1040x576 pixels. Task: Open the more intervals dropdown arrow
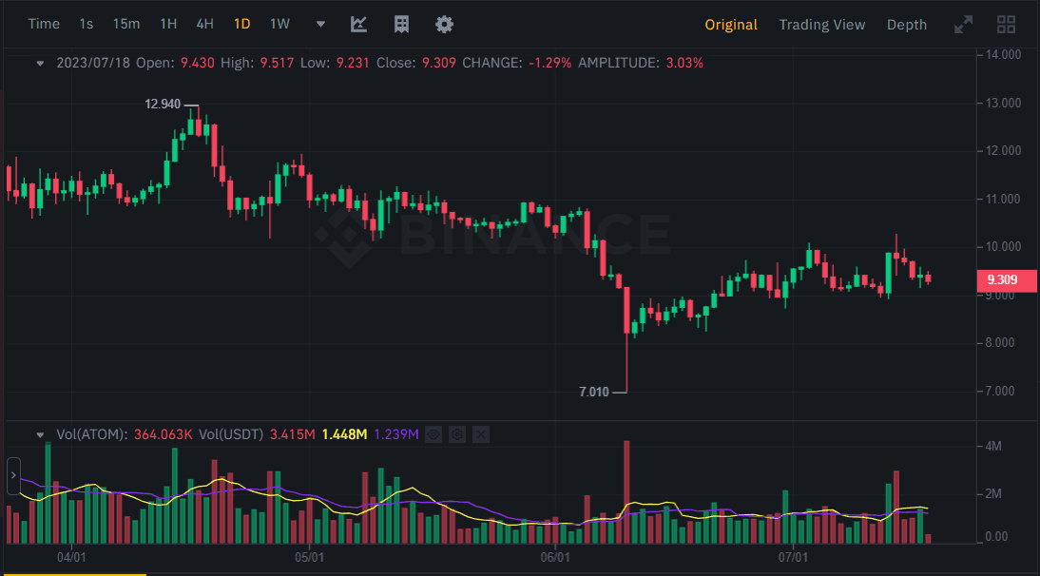click(320, 24)
